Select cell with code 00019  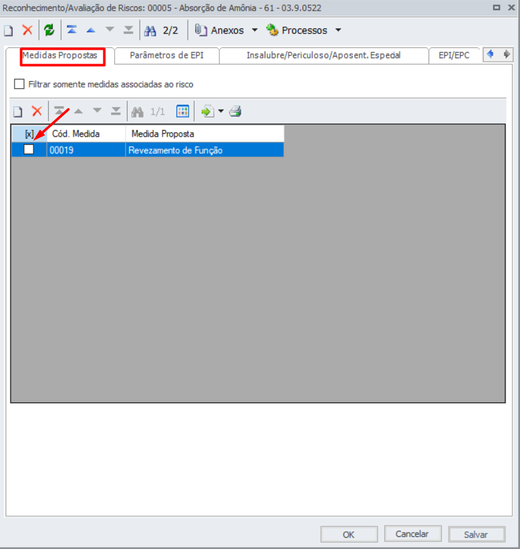click(86, 150)
